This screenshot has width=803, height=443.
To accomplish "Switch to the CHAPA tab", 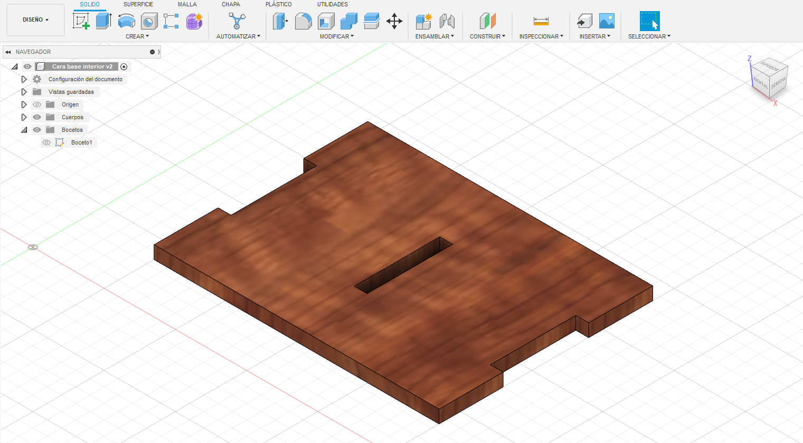I will coord(231,4).
